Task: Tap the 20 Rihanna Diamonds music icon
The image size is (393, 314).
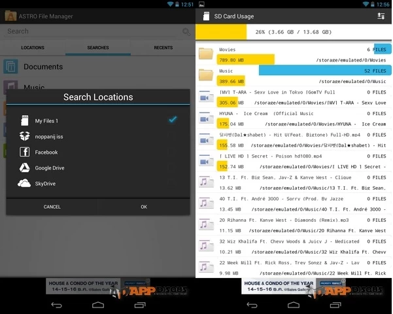Action: coord(206,224)
